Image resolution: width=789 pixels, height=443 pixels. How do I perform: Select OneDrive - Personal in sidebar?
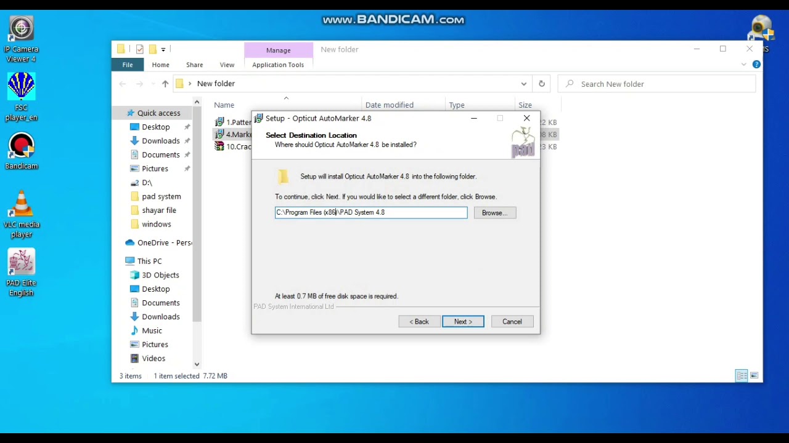[158, 242]
